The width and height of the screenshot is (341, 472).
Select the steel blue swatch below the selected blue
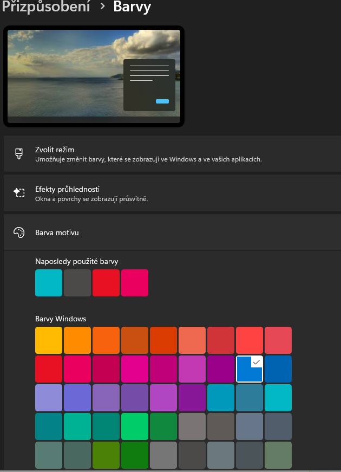pyautogui.click(x=250, y=398)
